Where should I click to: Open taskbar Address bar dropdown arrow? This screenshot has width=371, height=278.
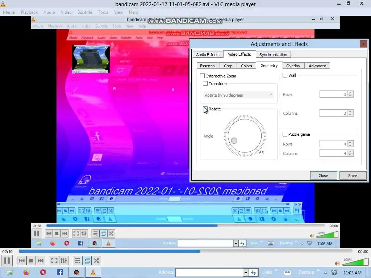click(x=246, y=273)
